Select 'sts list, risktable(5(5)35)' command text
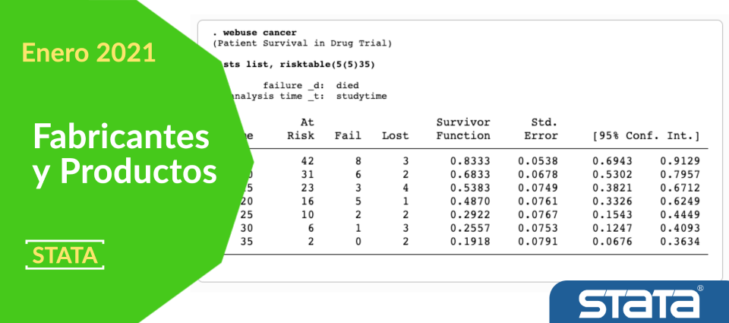This screenshot has width=729, height=323. 298,65
